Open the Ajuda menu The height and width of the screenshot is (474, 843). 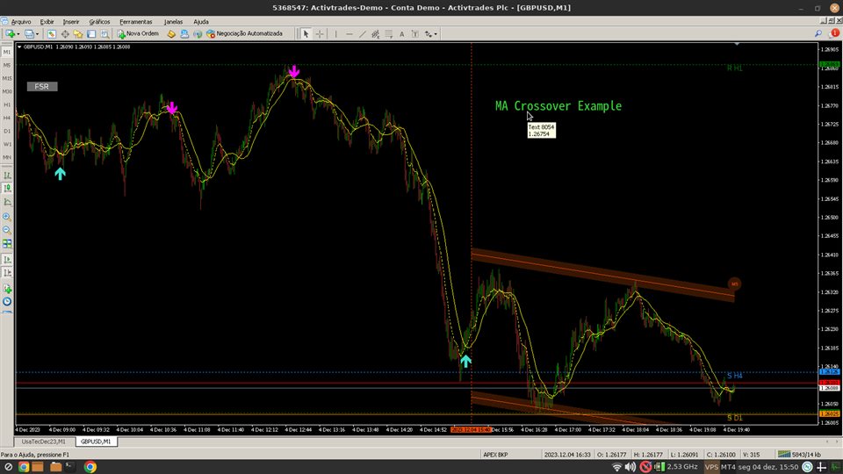coord(201,21)
